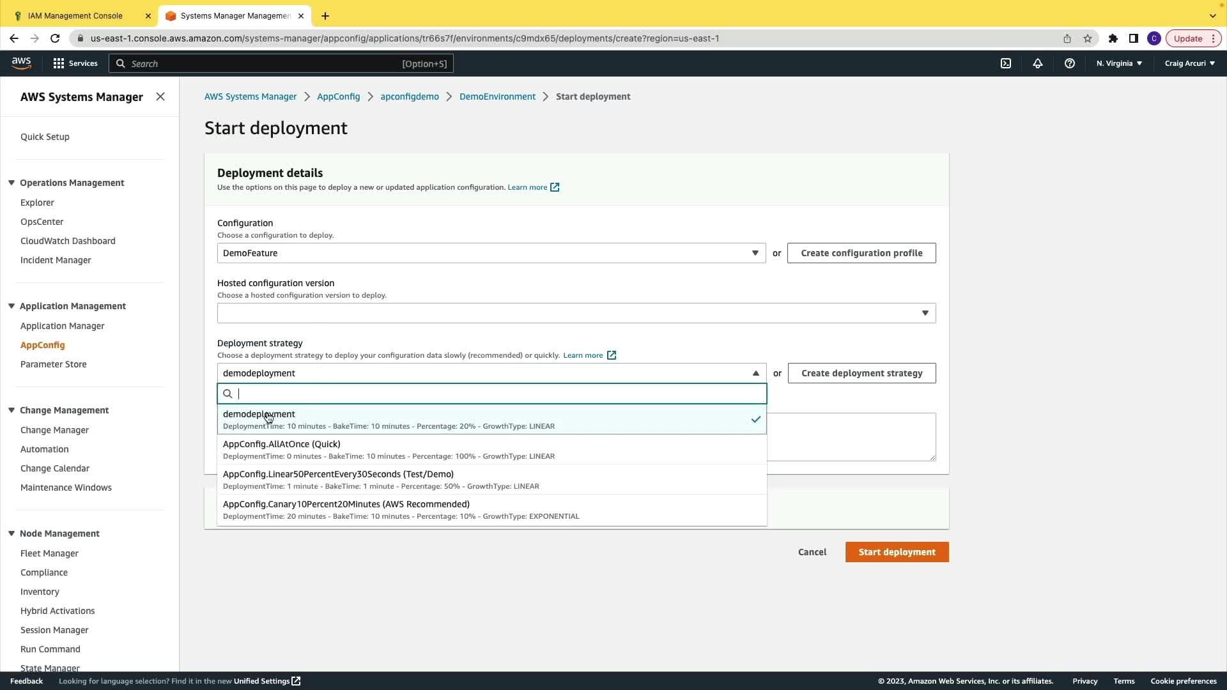Open the DemoFeature configuration dropdown
The width and height of the screenshot is (1227, 690).
491,253
